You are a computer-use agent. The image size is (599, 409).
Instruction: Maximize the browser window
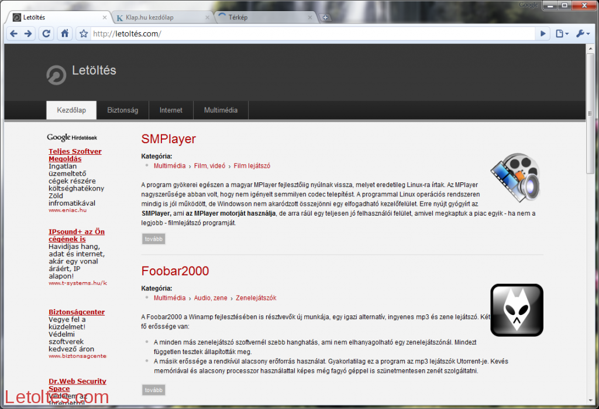[564, 5]
